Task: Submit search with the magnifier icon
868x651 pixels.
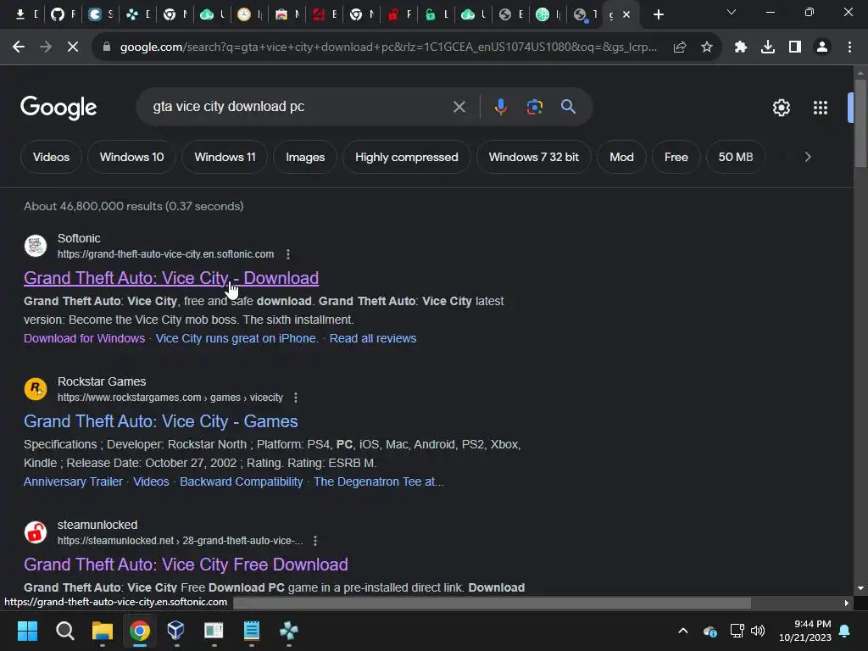Action: click(569, 107)
